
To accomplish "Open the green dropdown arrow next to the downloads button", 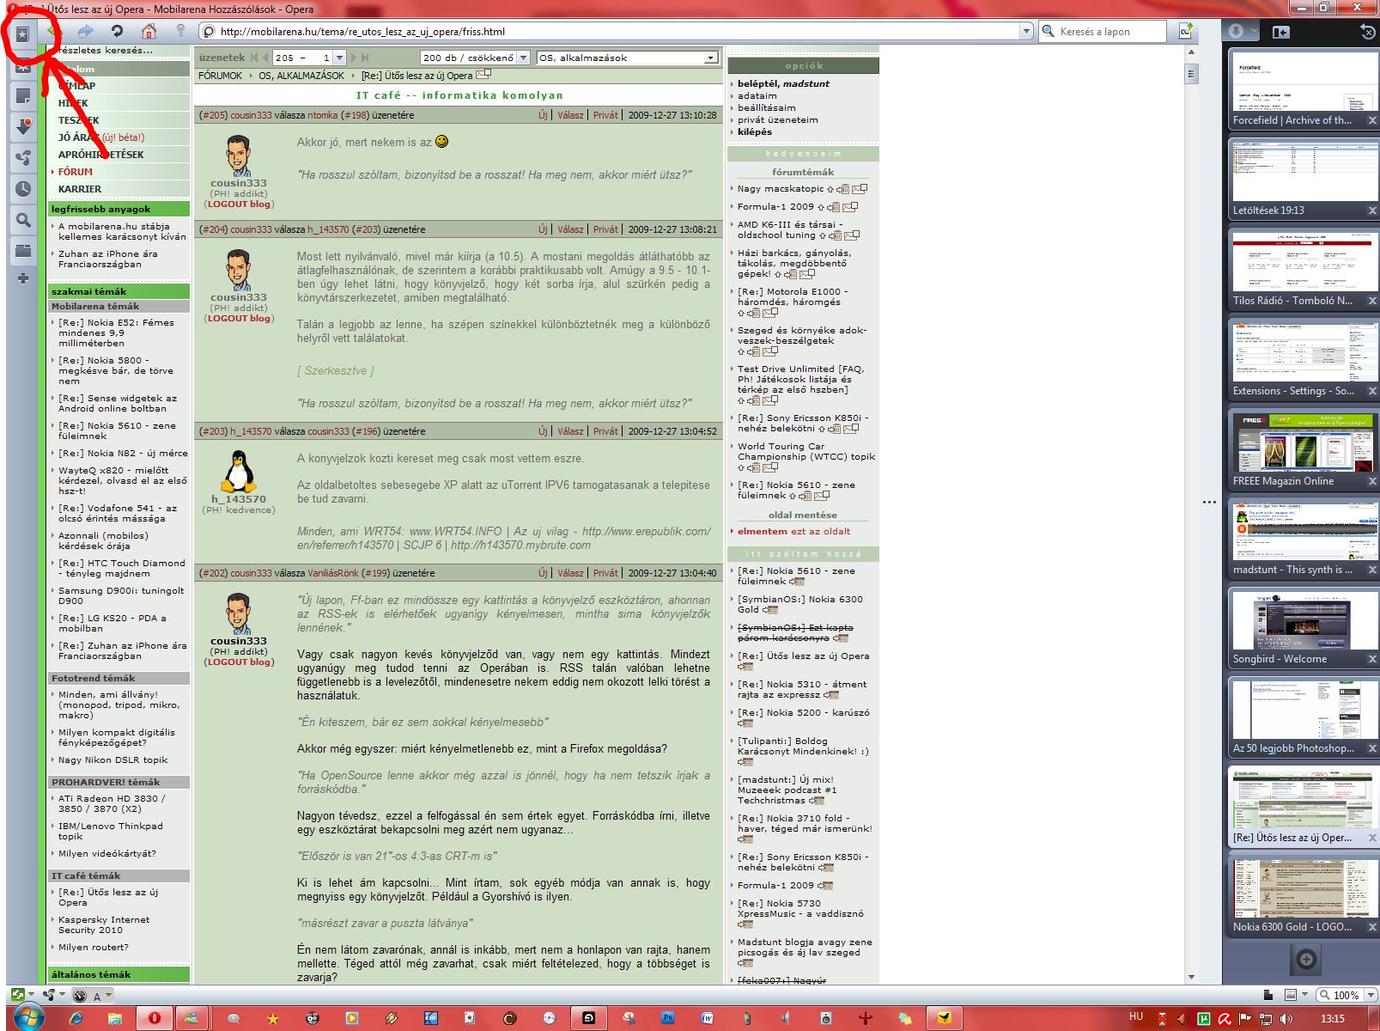I will pyautogui.click(x=1253, y=32).
